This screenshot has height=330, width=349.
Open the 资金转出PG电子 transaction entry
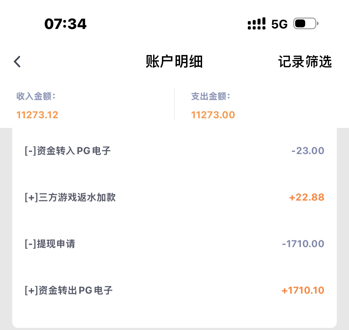coord(68,290)
